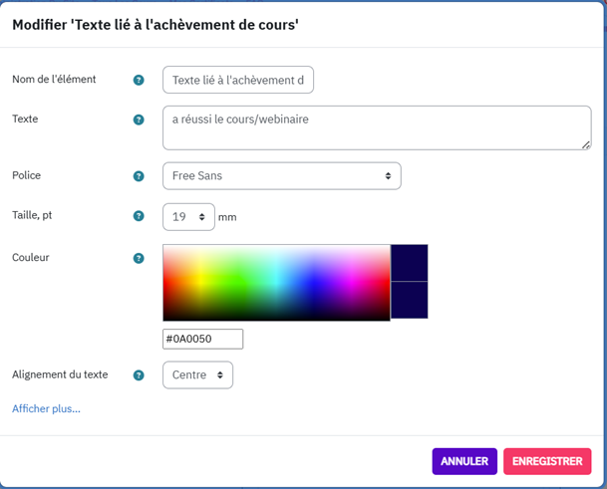Open help icon next to 'Texte' label
607x489 pixels.
tap(139, 120)
